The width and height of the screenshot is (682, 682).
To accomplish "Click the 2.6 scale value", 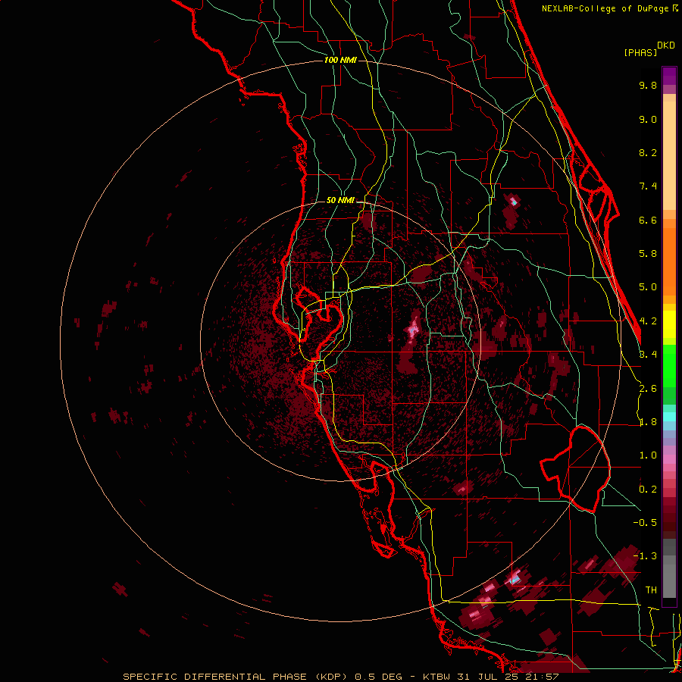I will click(648, 389).
